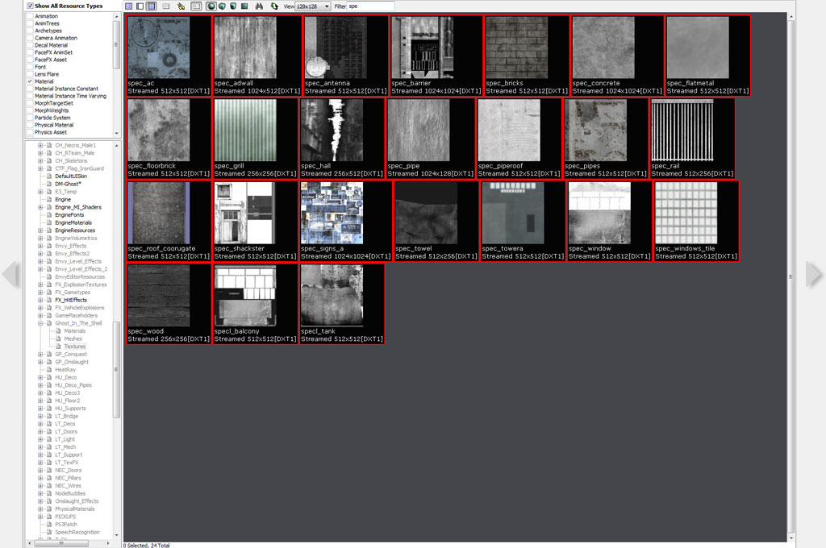Go to previous image with left arrow
The image size is (826, 548).
tap(10, 274)
